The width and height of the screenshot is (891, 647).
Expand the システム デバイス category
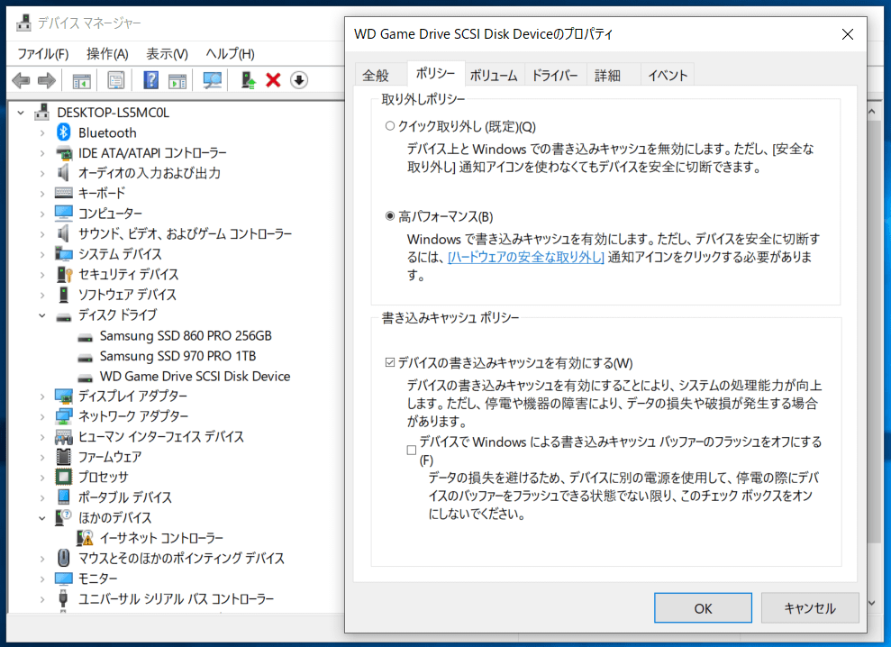pos(42,254)
